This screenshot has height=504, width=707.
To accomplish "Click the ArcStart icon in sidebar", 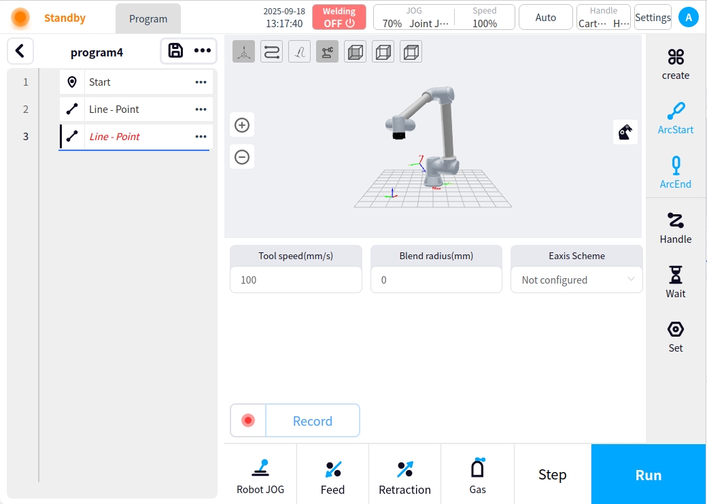I will 675,117.
